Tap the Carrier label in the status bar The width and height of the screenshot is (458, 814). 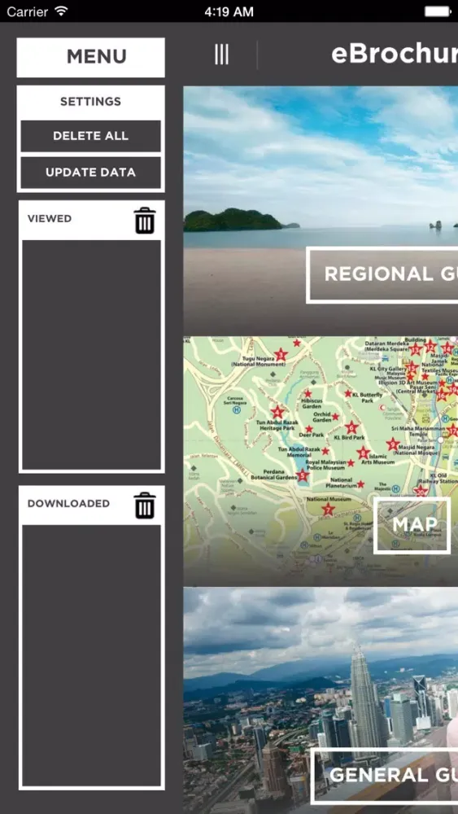click(27, 11)
